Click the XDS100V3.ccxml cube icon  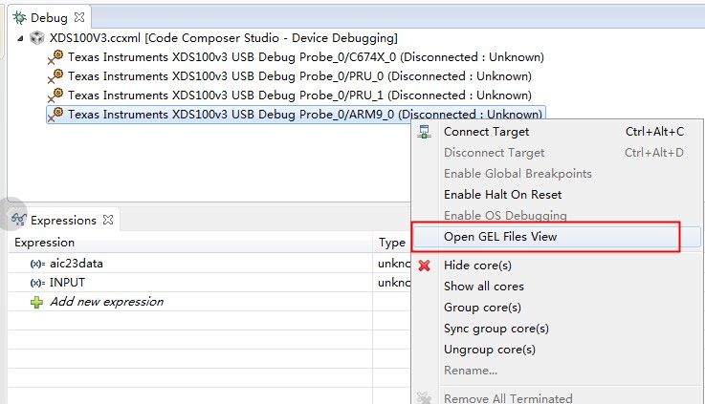coord(37,38)
